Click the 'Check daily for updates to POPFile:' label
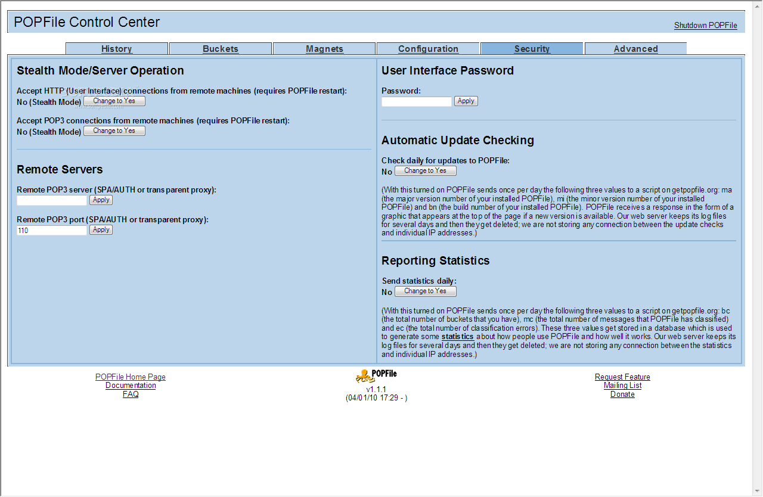The image size is (763, 497). 446,161
